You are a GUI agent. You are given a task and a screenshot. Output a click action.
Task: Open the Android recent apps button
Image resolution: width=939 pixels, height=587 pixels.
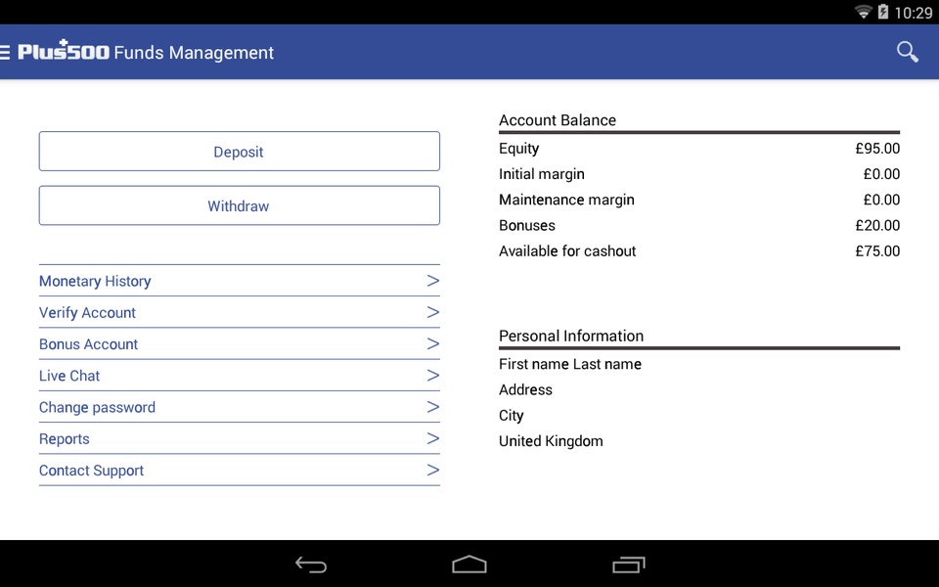click(x=628, y=564)
